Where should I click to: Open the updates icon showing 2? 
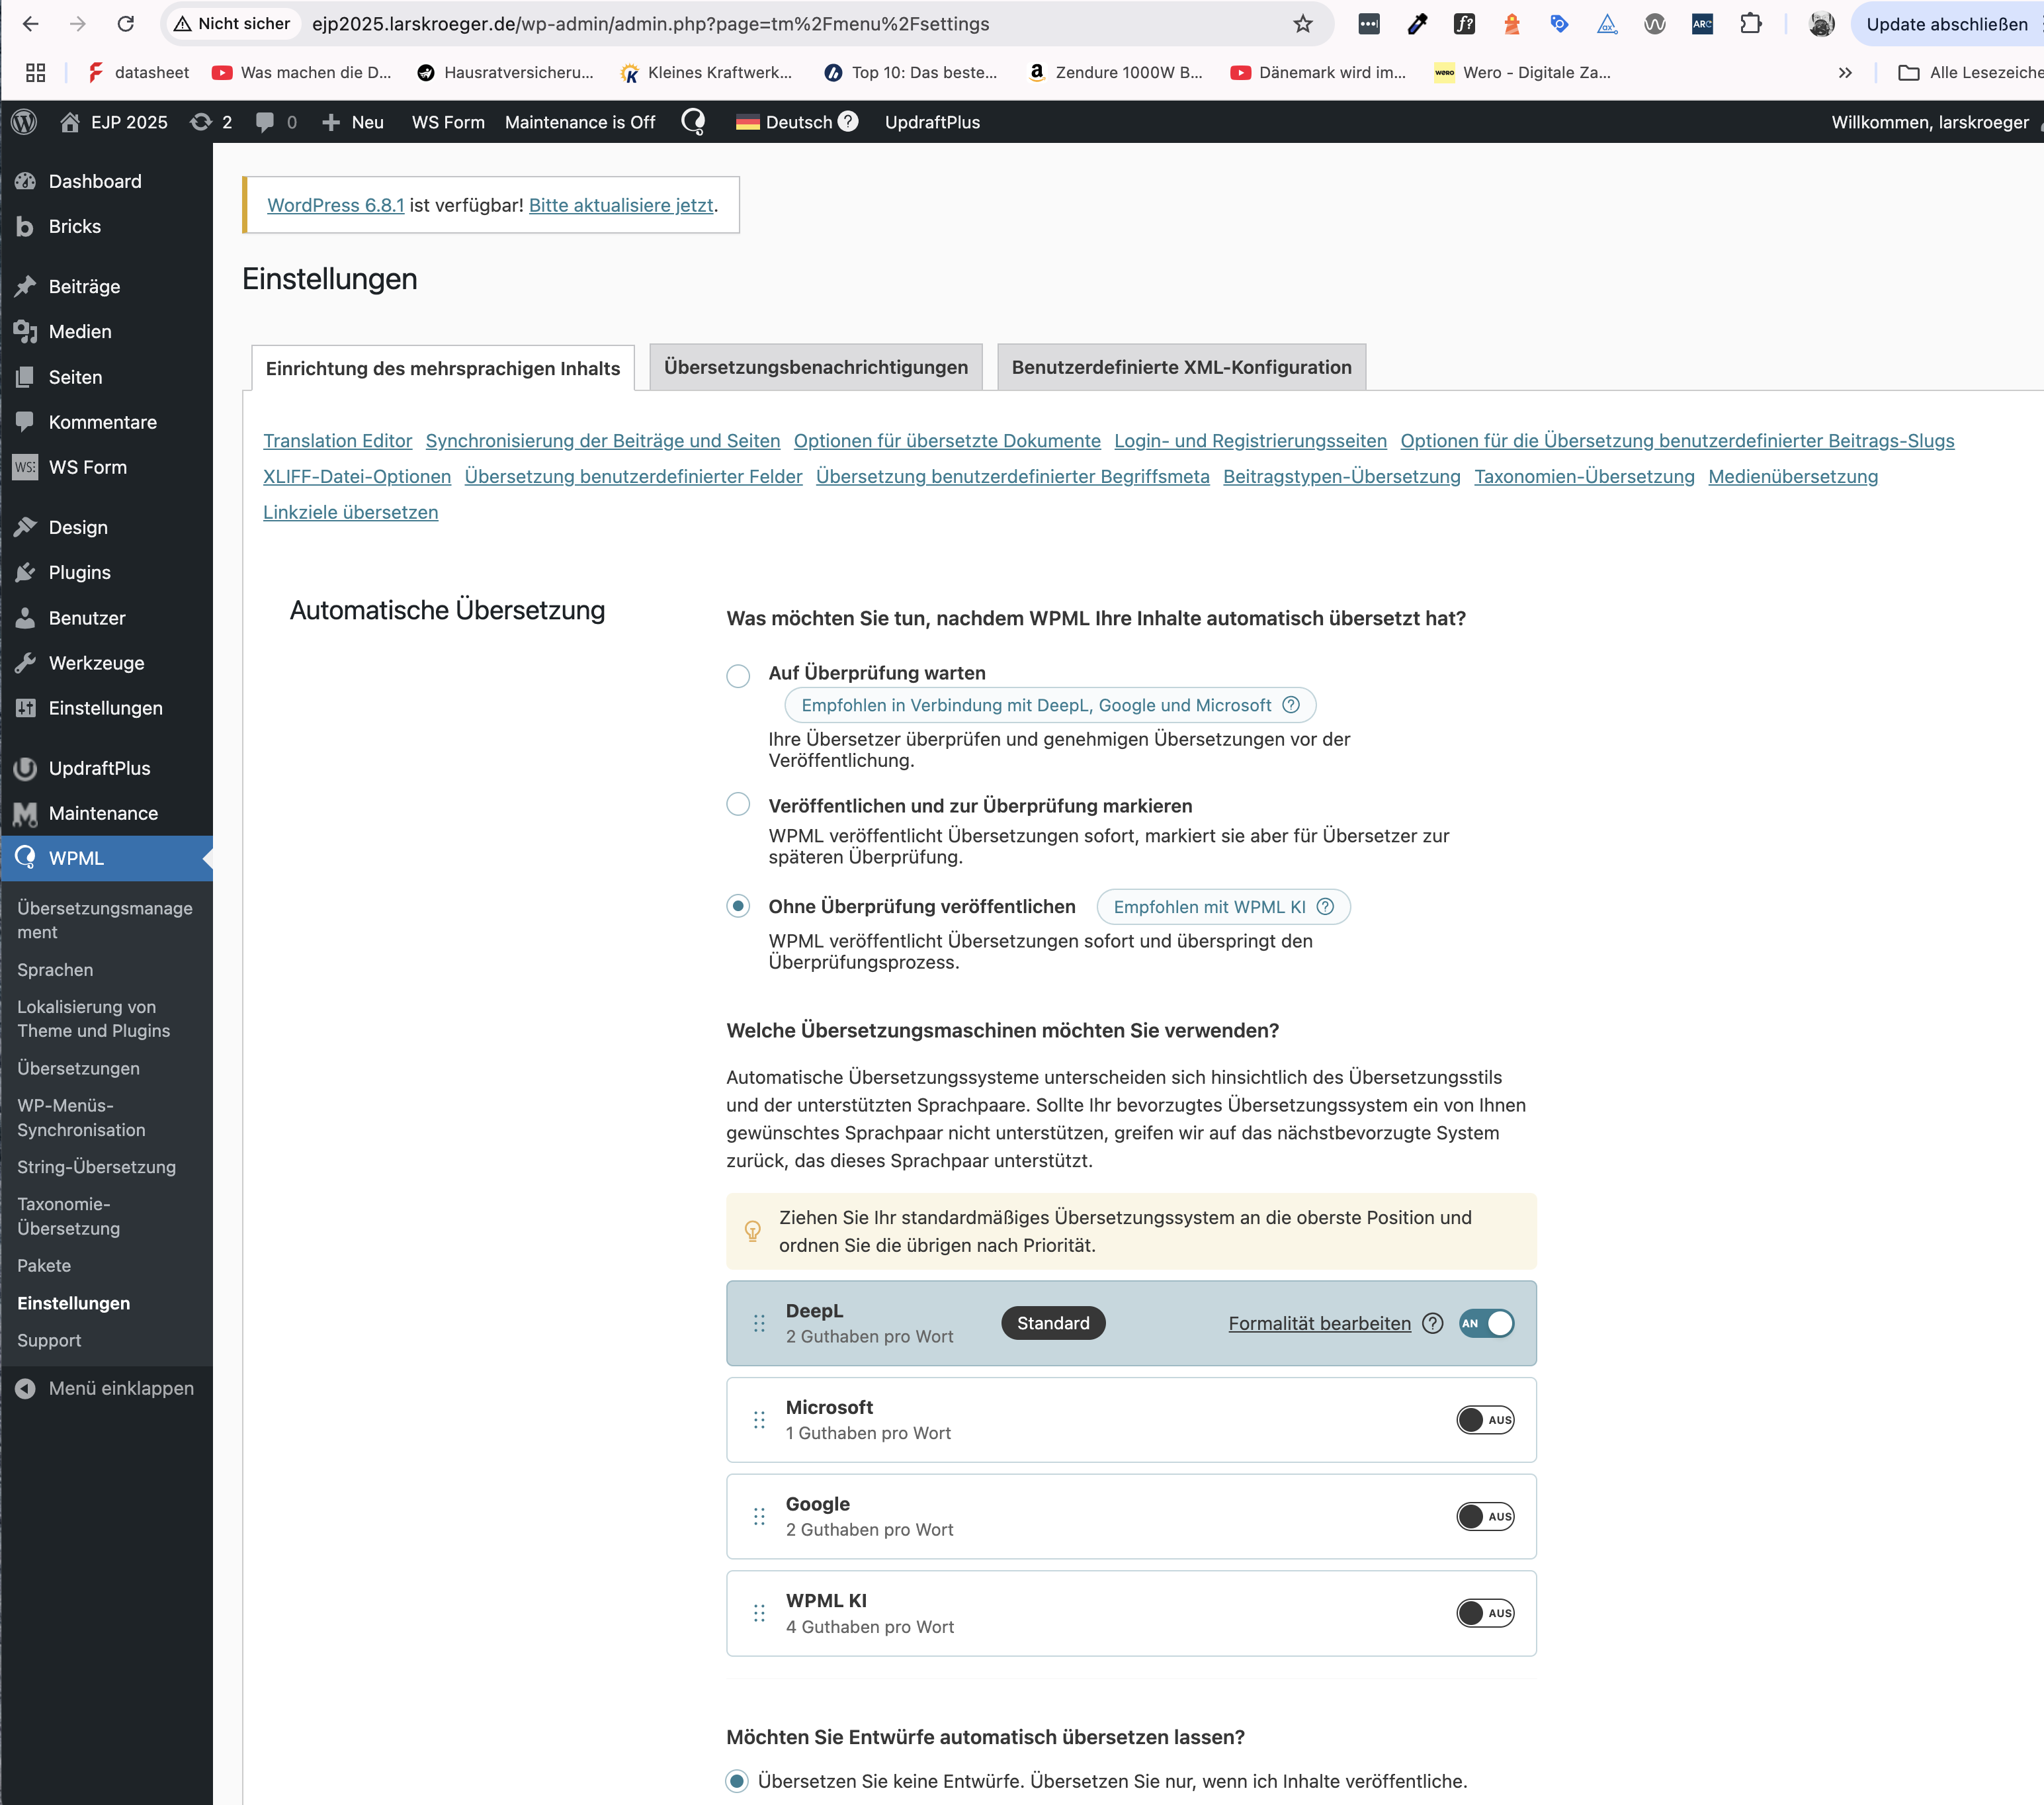[x=201, y=122]
